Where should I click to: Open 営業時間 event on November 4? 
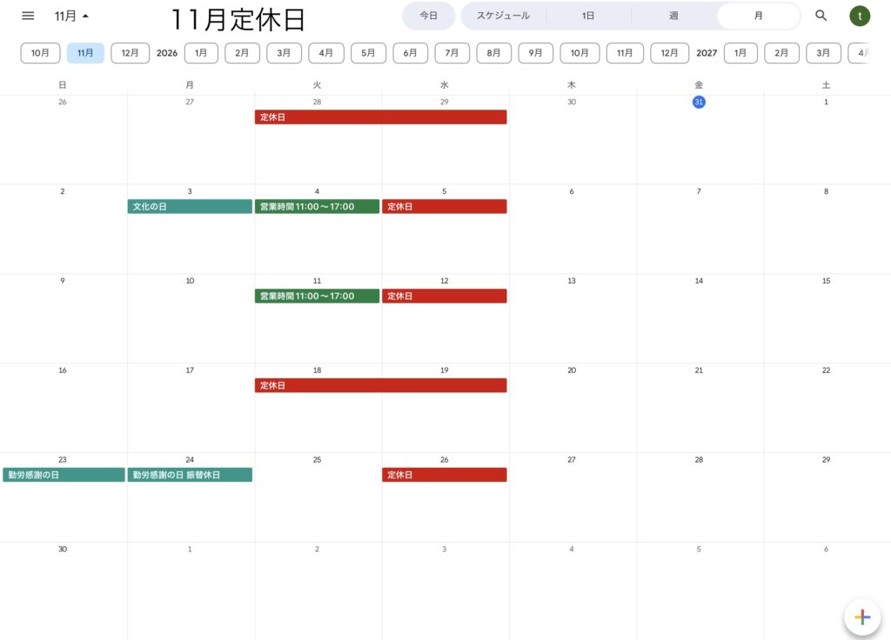(x=317, y=207)
